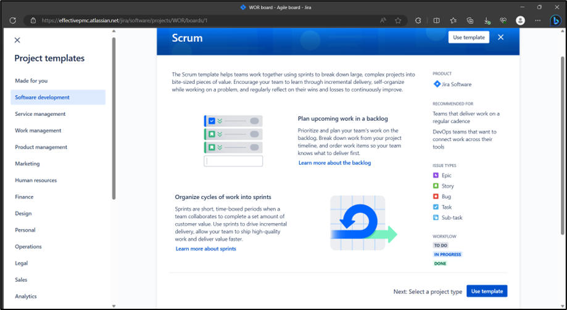Viewport: 567px width, 310px height.
Task: Reload the page with the browser refresh icon
Action: [13, 20]
